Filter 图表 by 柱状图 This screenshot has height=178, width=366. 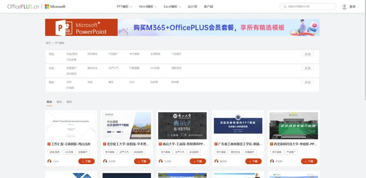pyautogui.click(x=154, y=82)
